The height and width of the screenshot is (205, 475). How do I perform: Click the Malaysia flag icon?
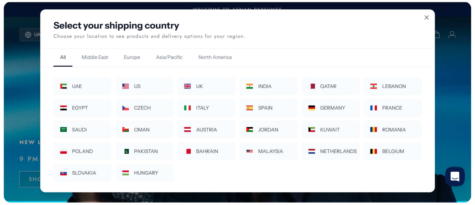tap(249, 151)
